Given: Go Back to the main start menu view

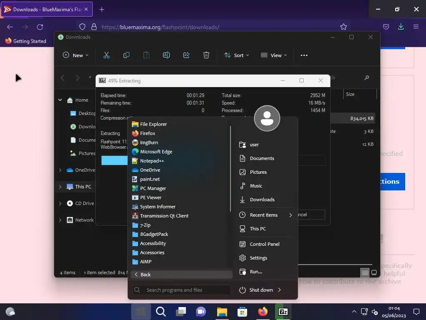Looking at the screenshot, I should pos(181,274).
